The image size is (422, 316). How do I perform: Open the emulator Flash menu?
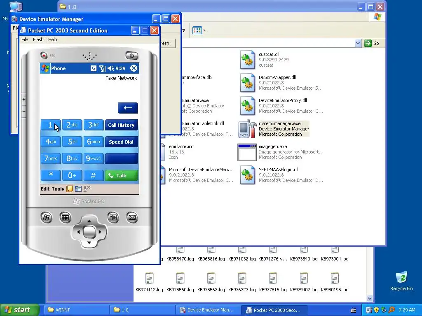38,39
